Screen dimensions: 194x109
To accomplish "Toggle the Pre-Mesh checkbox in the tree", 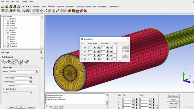I will 8,44.
